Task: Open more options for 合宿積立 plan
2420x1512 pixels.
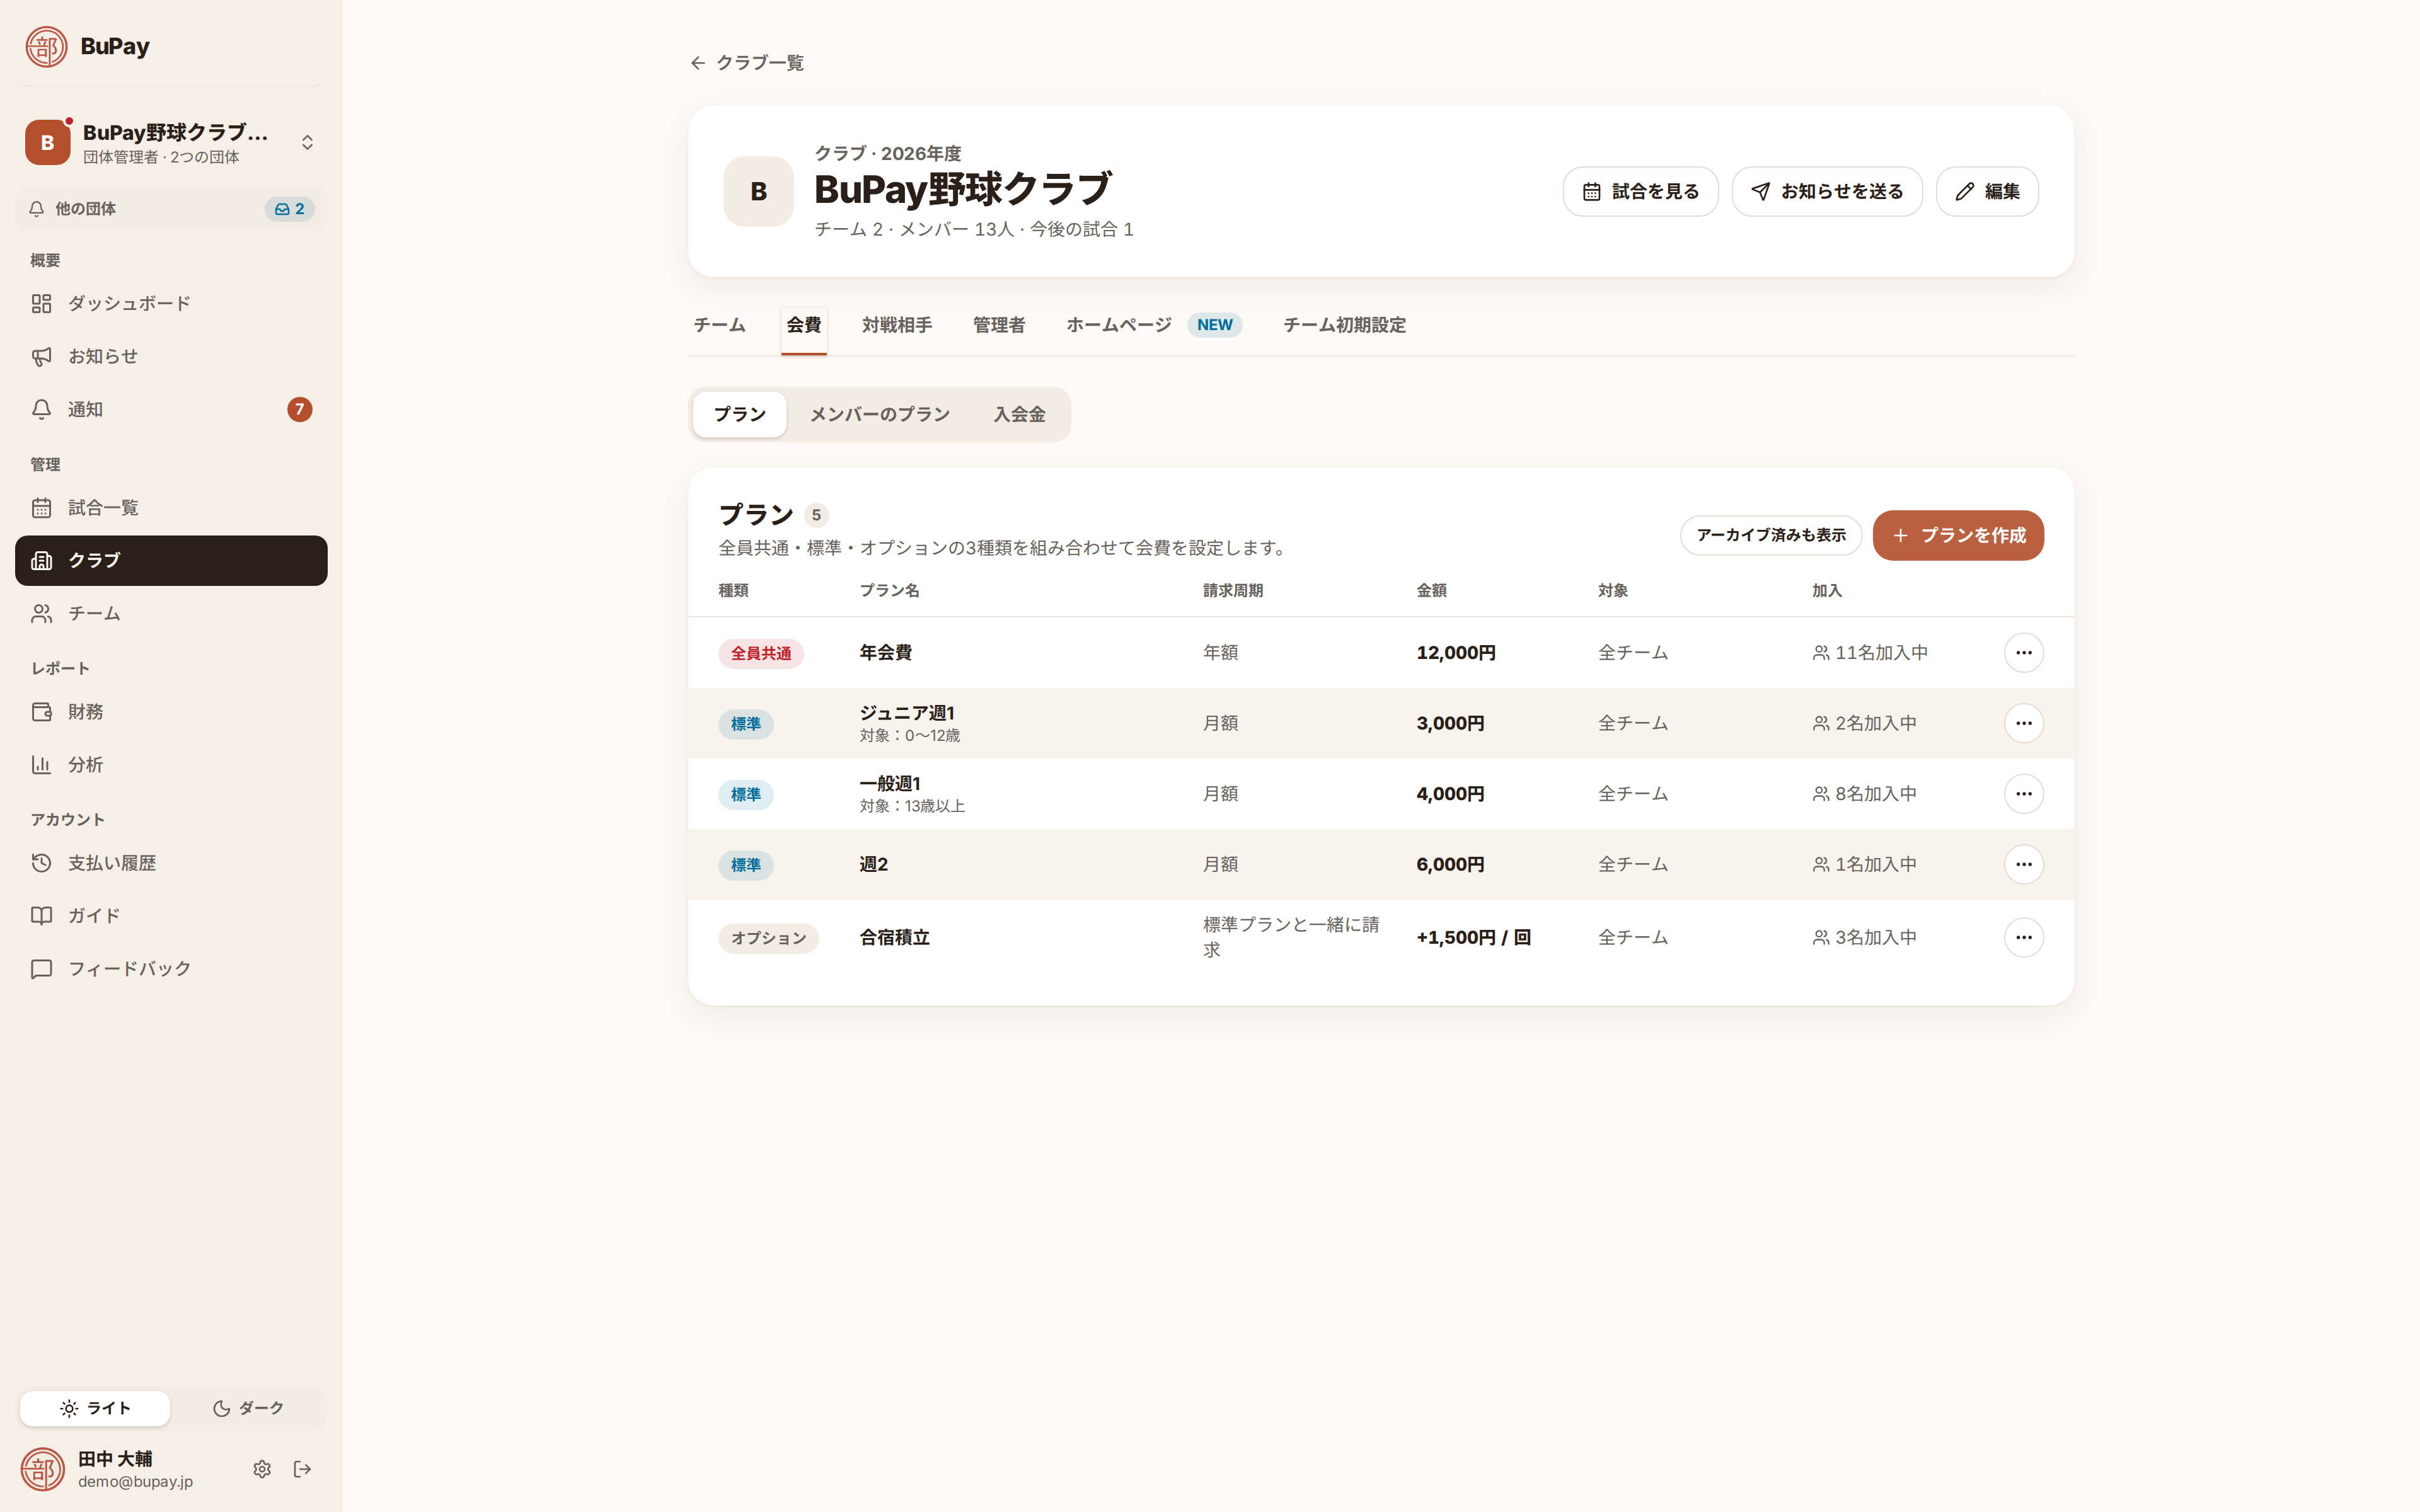Action: pos(2023,937)
